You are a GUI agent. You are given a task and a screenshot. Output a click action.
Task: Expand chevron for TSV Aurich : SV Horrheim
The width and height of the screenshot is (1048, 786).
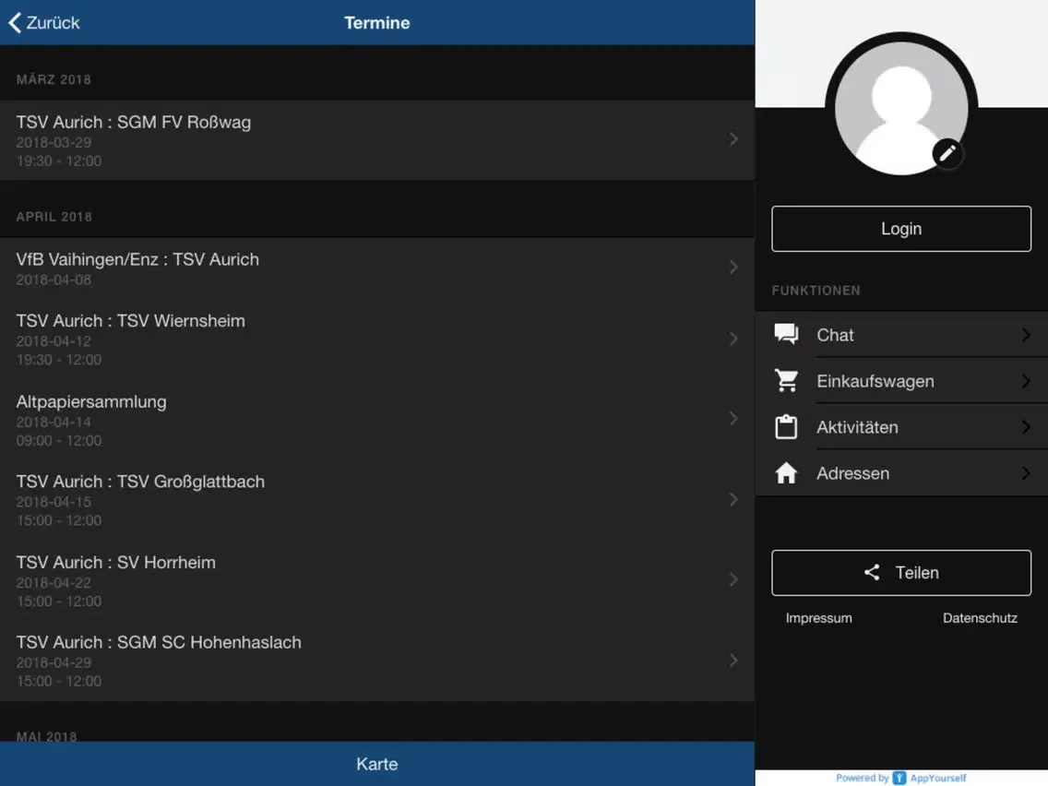coord(733,579)
